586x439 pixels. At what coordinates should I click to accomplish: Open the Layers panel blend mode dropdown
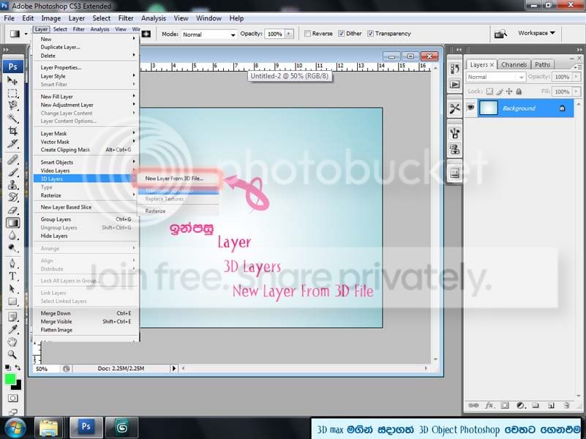tap(495, 77)
